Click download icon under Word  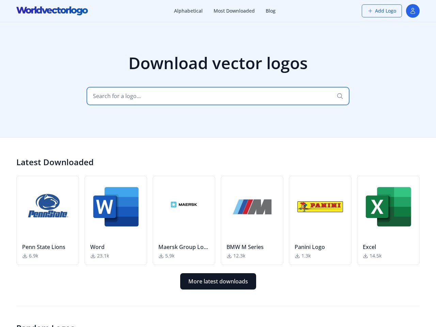click(93, 256)
